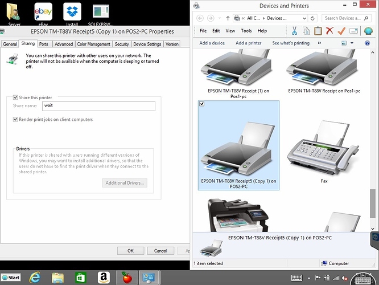Click Cancel in the printer Properties dialog
379x285 pixels.
tap(160, 251)
